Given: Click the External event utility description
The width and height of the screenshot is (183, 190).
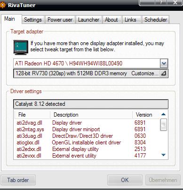Looking at the screenshot, I should [x=74, y=156].
